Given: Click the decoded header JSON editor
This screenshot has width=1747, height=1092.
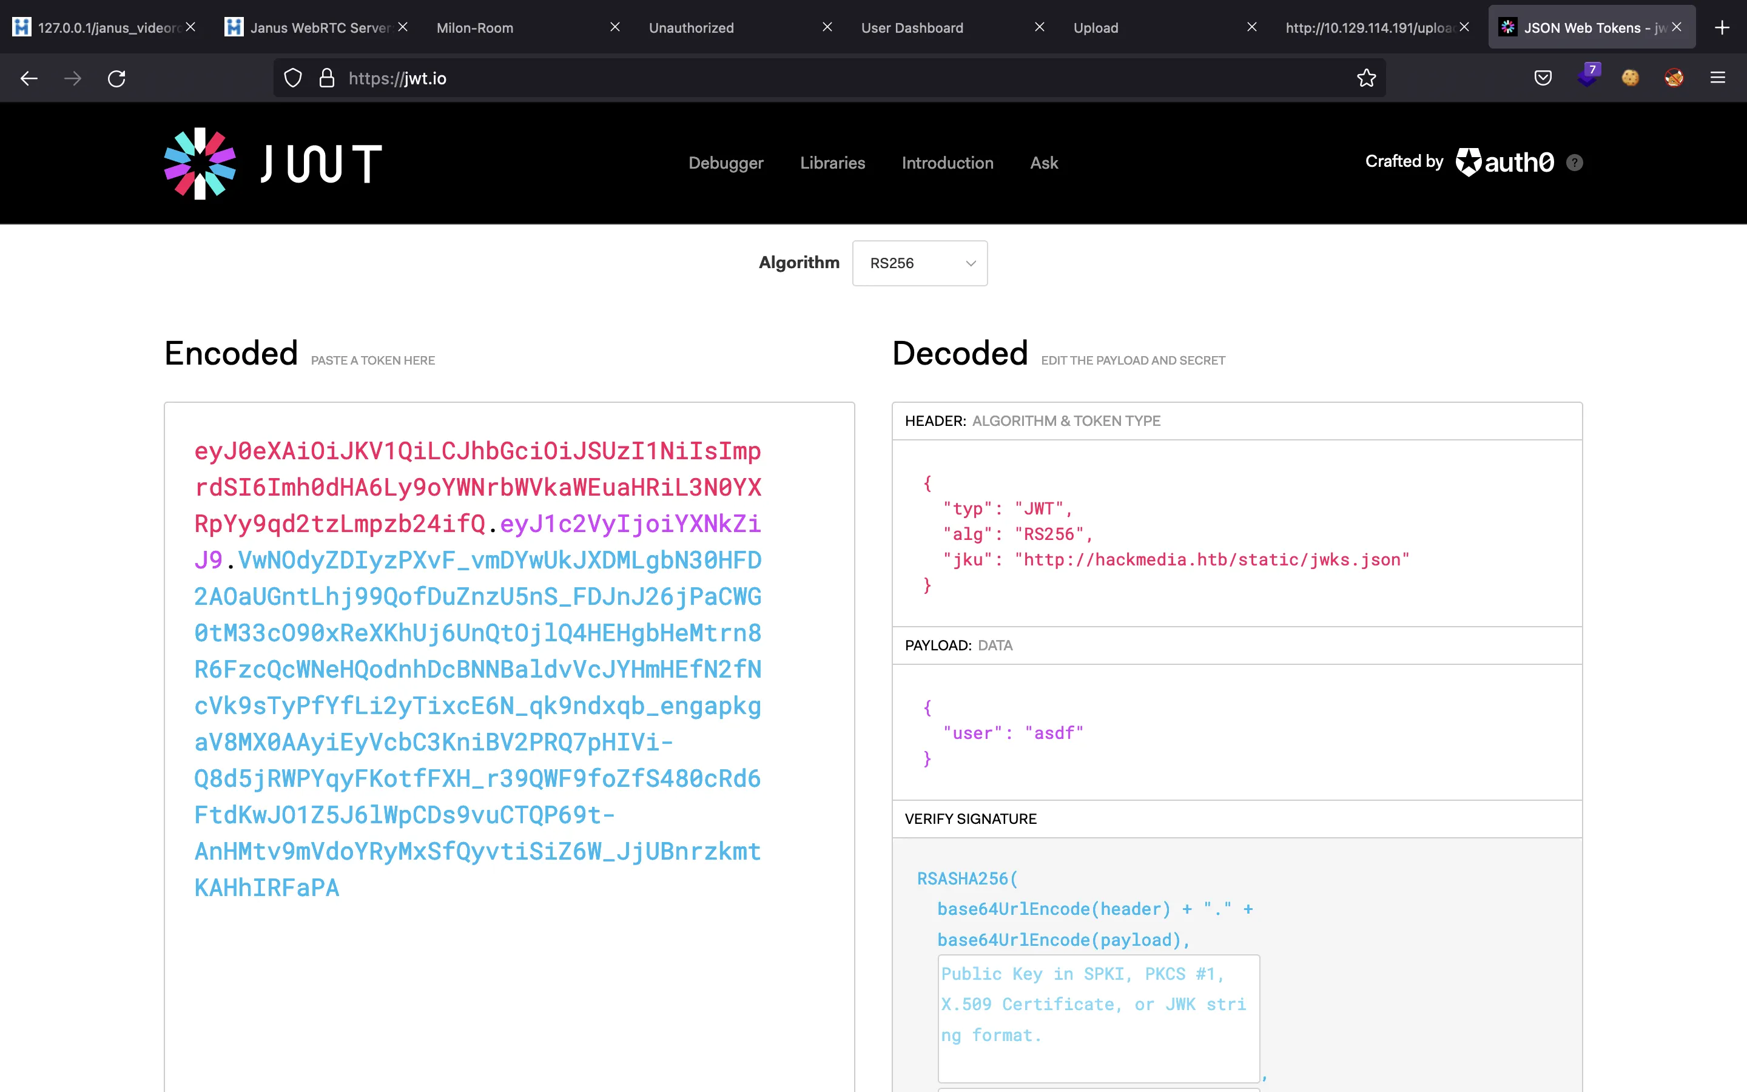Looking at the screenshot, I should click(1237, 533).
